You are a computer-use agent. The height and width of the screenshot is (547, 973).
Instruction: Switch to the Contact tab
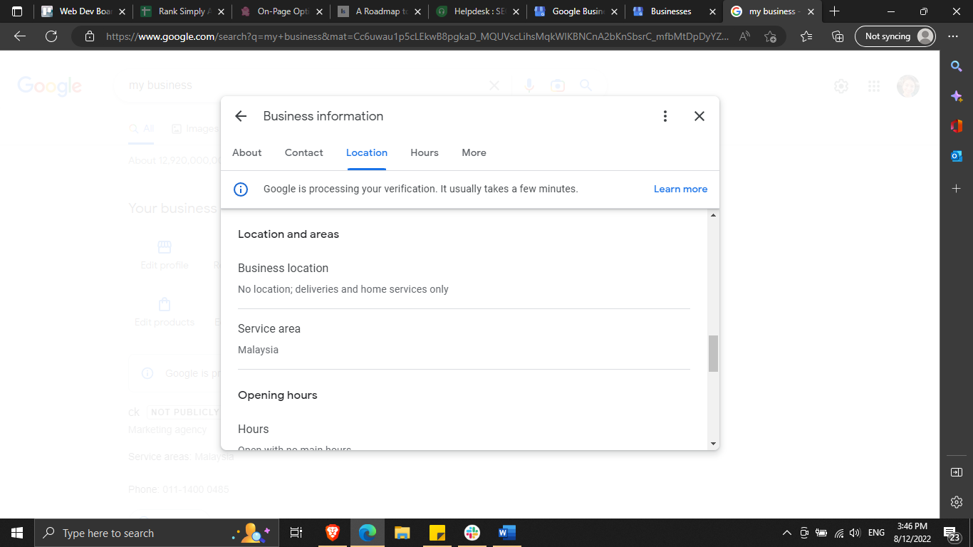click(x=304, y=152)
